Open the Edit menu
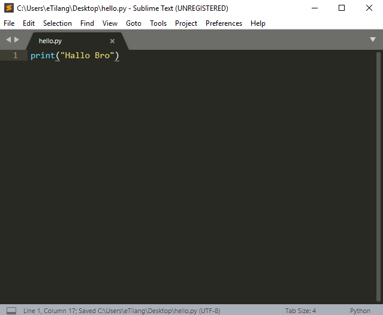Viewport: 383px width, 315px height. pos(29,23)
